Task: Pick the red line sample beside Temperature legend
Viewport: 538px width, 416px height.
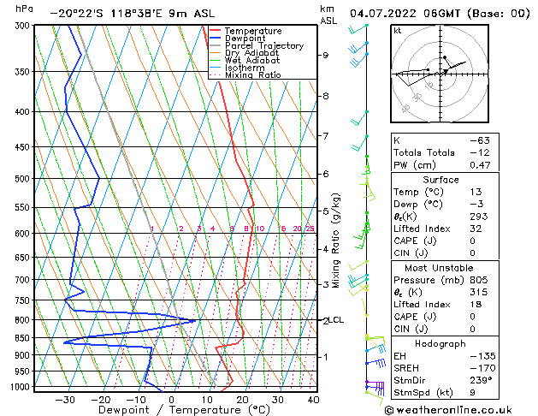Action: tap(216, 31)
